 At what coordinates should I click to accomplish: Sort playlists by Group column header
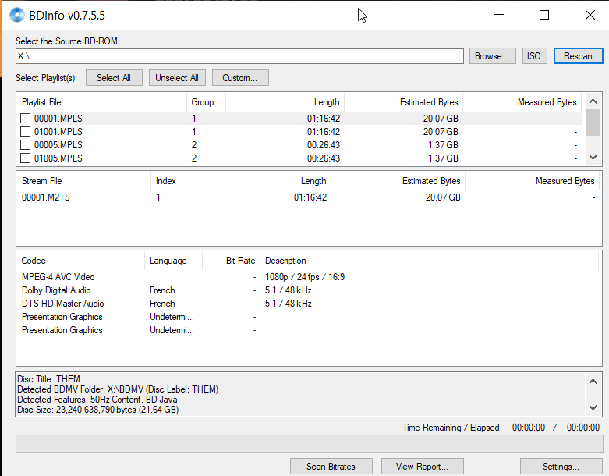click(x=206, y=102)
